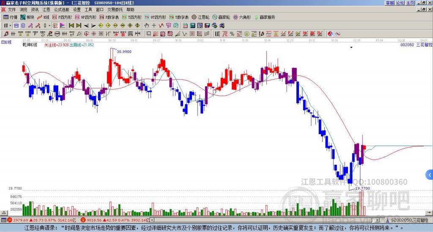Click the gold coin circle icon
This screenshot has width=433, height=232.
[x=247, y=34]
